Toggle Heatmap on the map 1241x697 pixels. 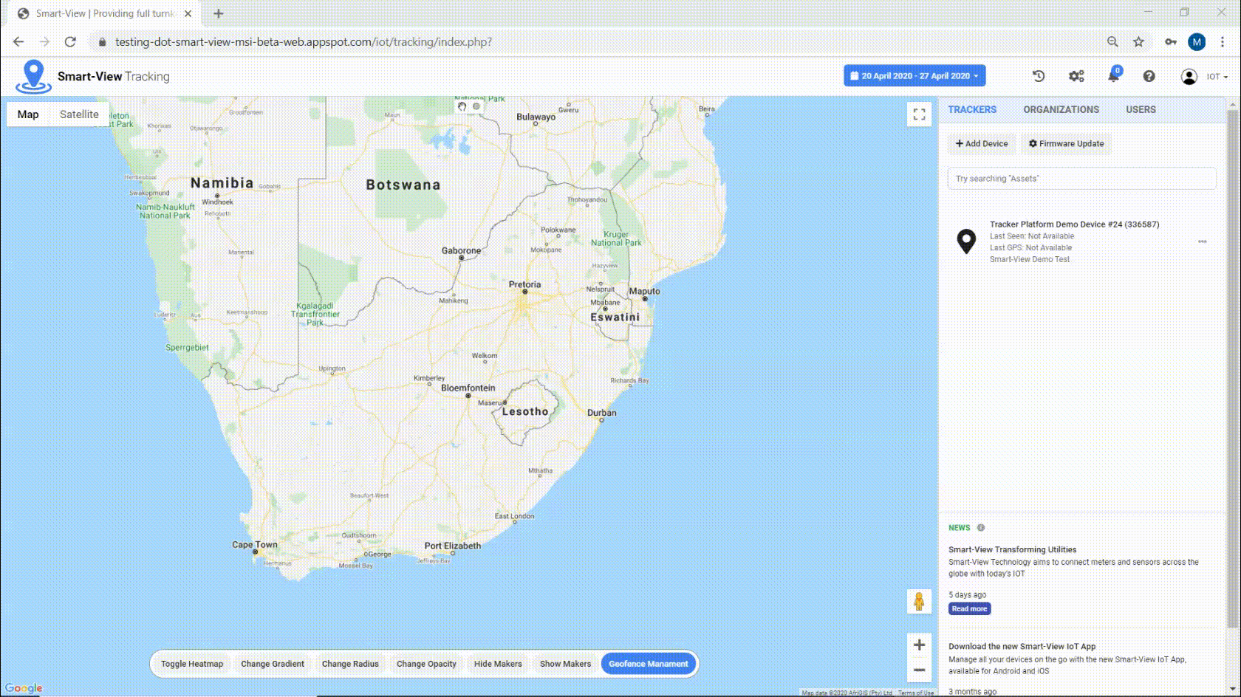tap(192, 664)
